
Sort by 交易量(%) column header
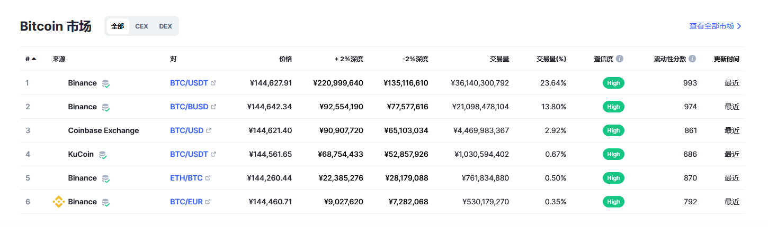tap(551, 59)
